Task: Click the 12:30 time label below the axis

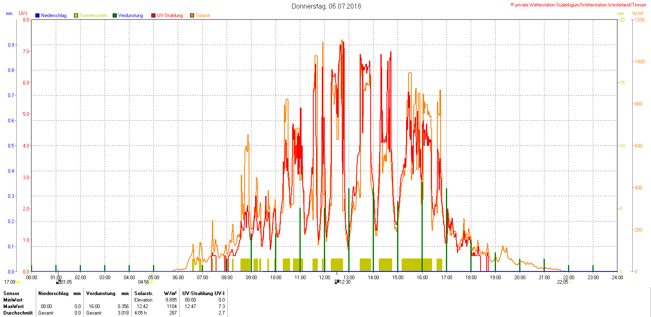Action: click(x=345, y=282)
